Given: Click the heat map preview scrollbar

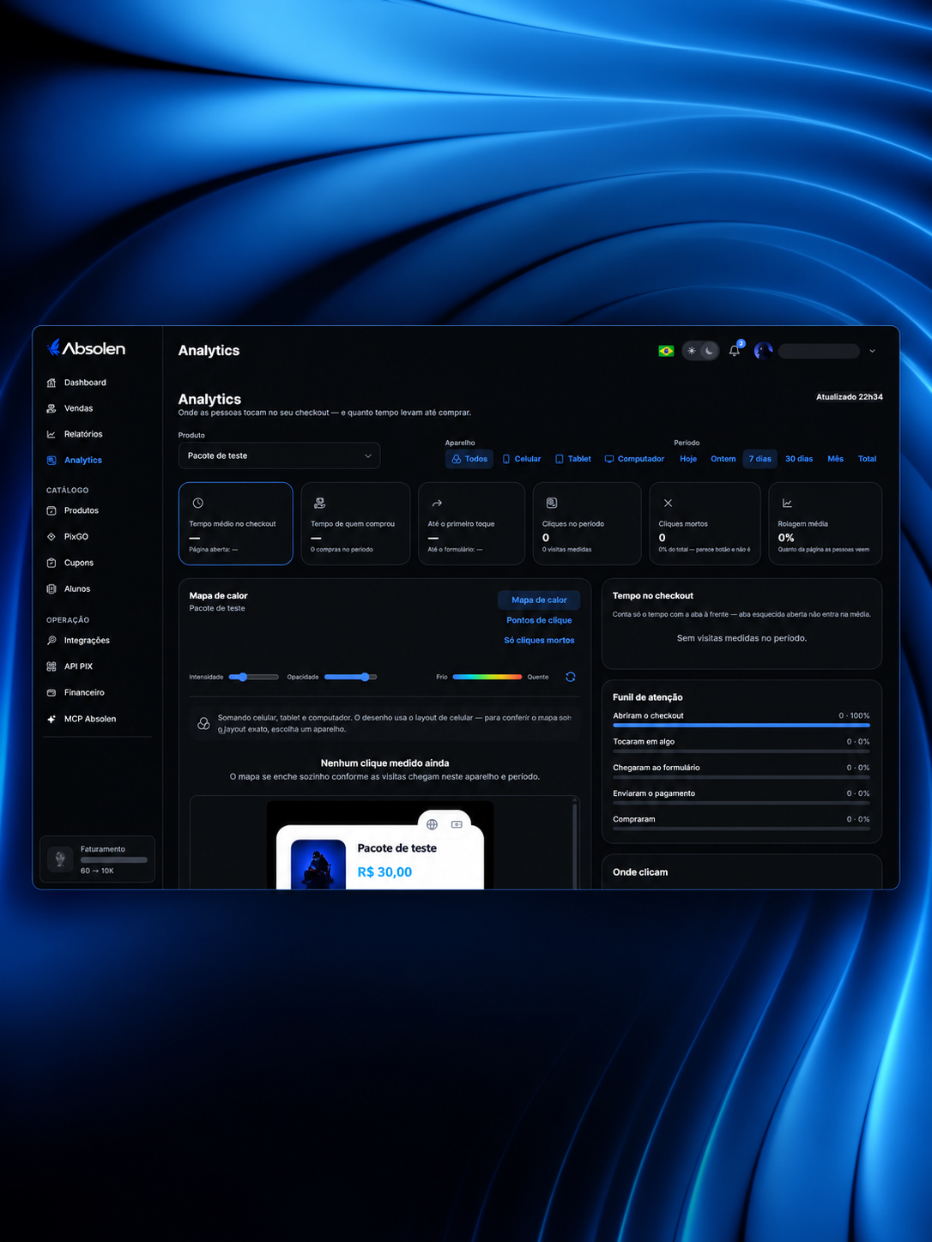Looking at the screenshot, I should point(574,843).
